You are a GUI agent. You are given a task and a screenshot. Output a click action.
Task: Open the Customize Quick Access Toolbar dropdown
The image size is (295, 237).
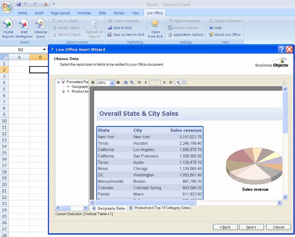pos(54,4)
